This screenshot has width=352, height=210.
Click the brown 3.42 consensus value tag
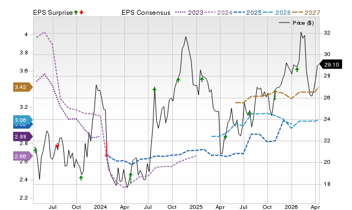coord(23,87)
